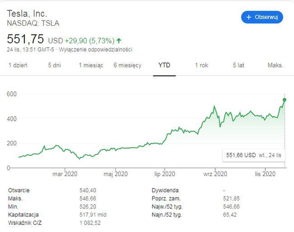Click the 551,66 USD chart tooltip
The height and width of the screenshot is (232, 294).
(x=254, y=155)
